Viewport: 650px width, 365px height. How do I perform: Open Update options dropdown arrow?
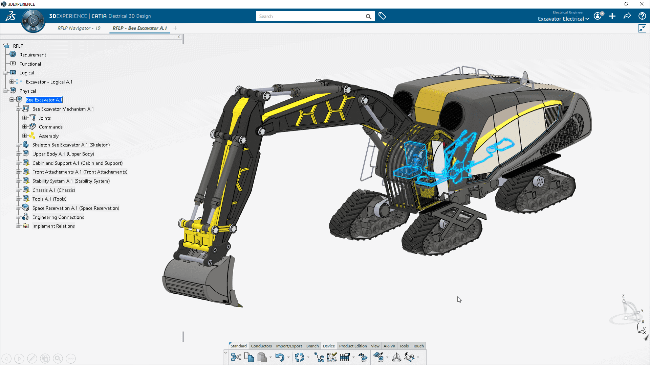tap(308, 357)
